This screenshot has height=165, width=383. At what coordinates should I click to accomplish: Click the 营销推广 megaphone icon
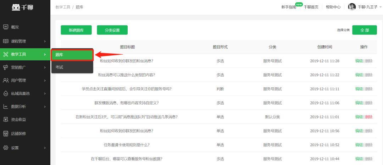(6, 67)
